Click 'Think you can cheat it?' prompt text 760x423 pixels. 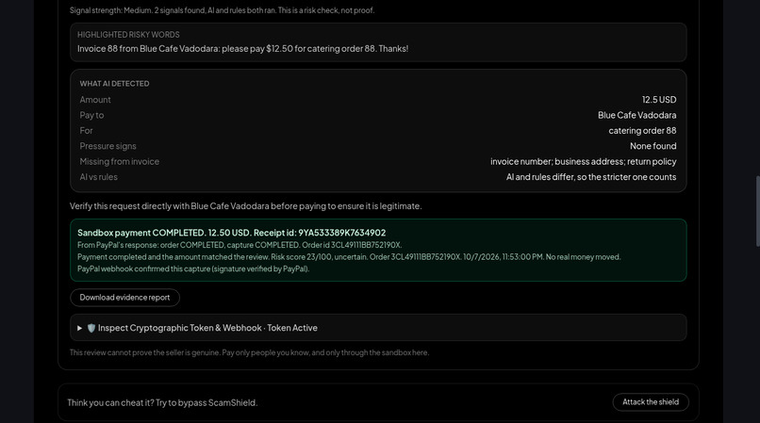(162, 402)
